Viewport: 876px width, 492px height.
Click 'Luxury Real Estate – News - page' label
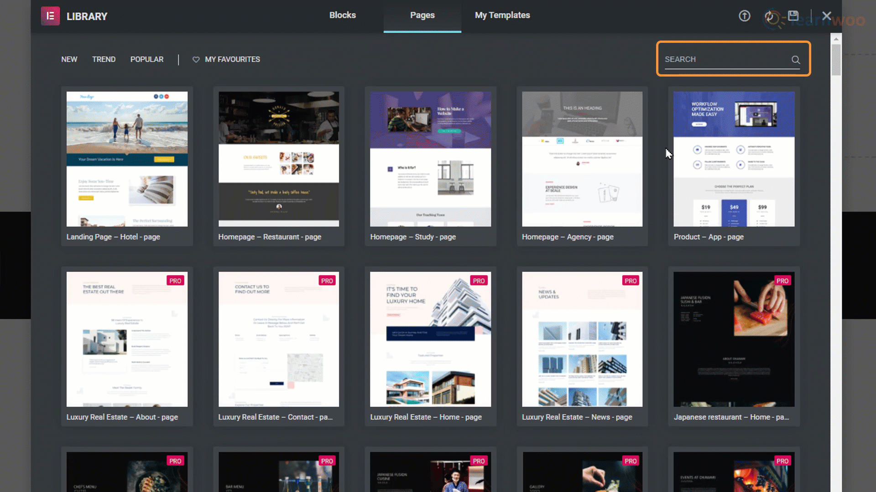pyautogui.click(x=577, y=417)
